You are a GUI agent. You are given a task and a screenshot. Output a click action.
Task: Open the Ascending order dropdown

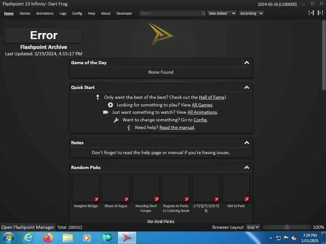coord(252,13)
